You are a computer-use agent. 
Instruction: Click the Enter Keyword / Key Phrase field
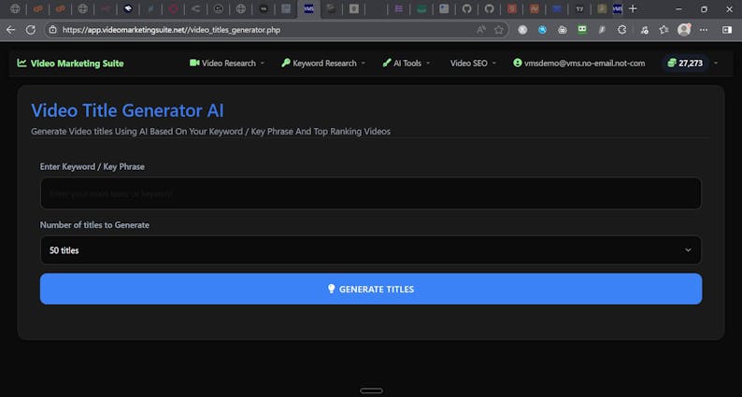coord(370,193)
